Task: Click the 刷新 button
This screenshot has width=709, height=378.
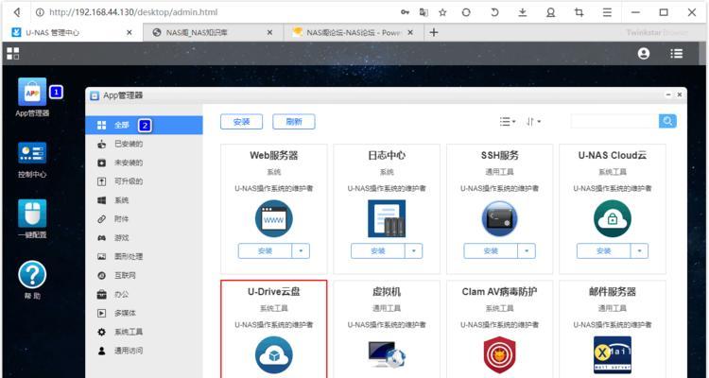Action: [294, 122]
